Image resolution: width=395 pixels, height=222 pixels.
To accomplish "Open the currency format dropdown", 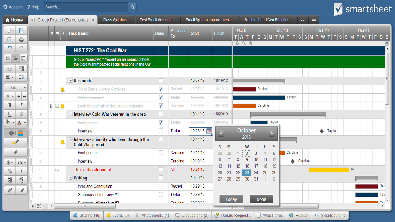I will [10, 163].
